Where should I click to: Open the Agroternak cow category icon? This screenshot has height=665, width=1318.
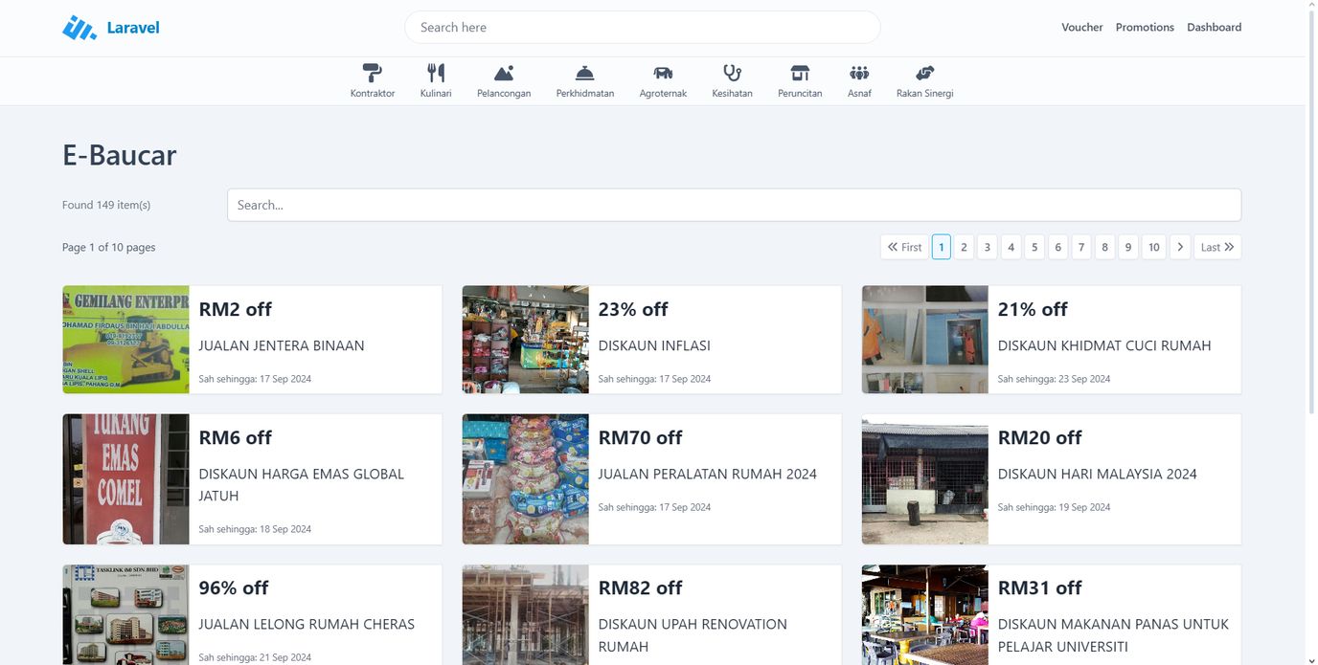[x=663, y=73]
